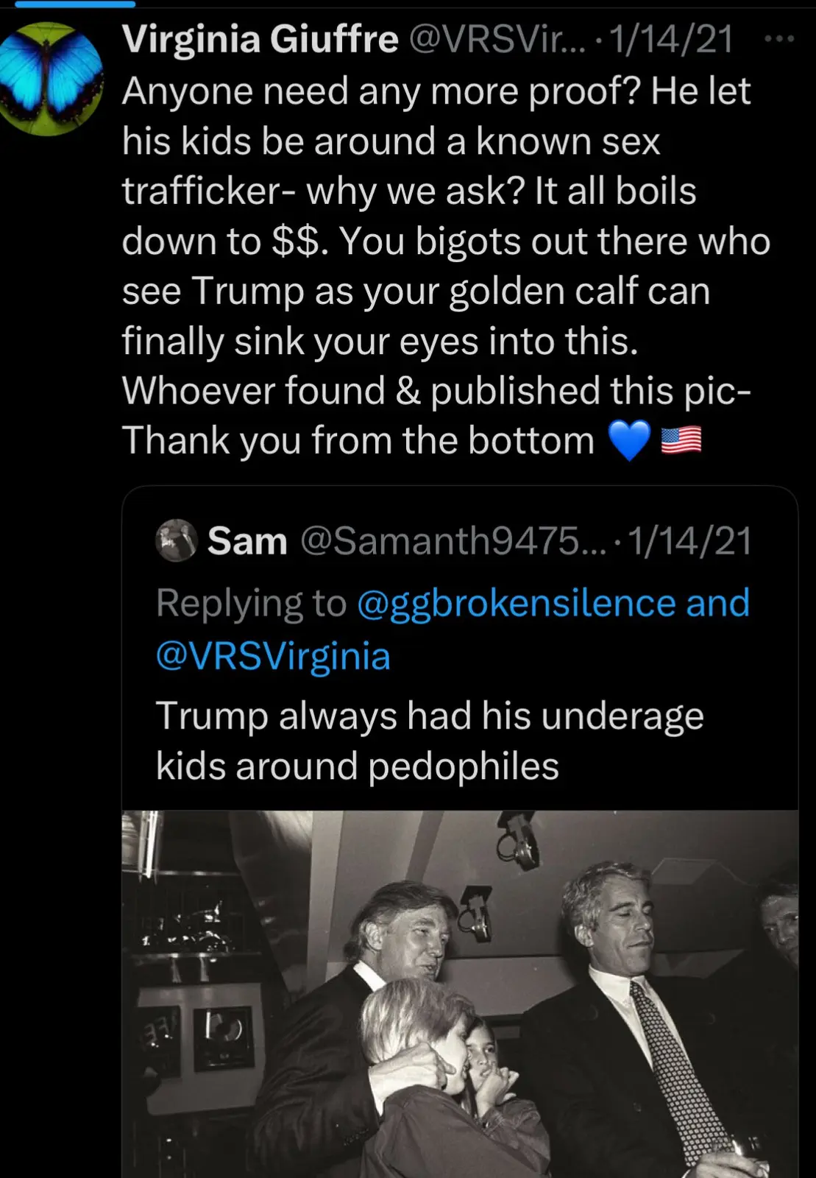
Task: Click Sam's small avatar in quoted tweet
Action: click(176, 540)
